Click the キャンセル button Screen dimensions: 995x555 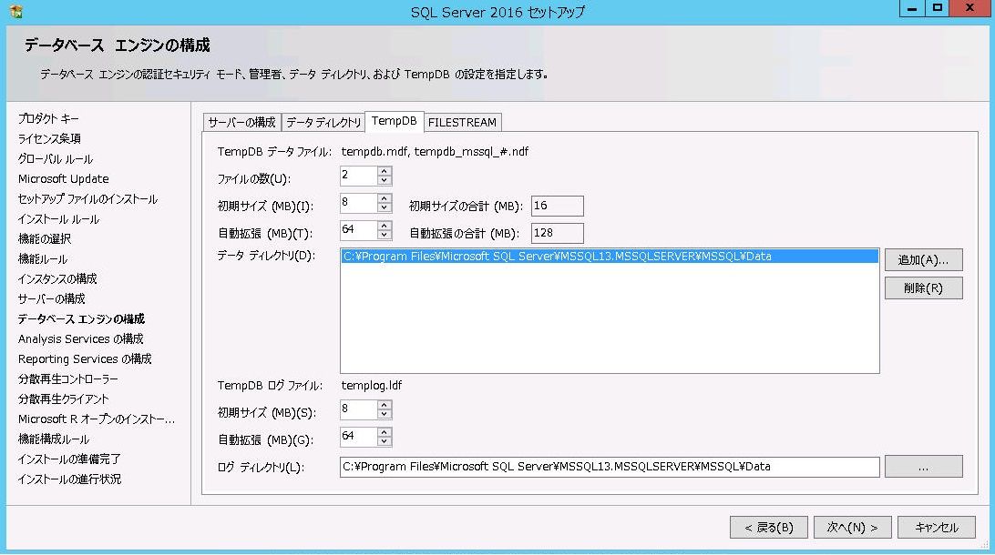coord(936,528)
